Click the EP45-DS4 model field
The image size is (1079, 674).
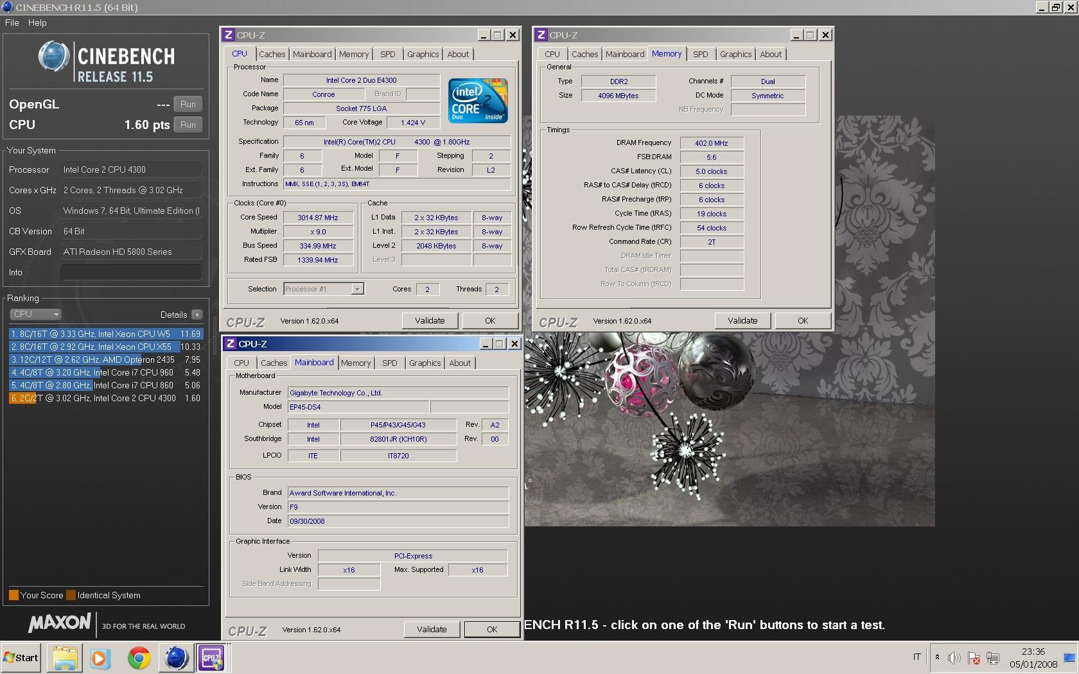[358, 407]
